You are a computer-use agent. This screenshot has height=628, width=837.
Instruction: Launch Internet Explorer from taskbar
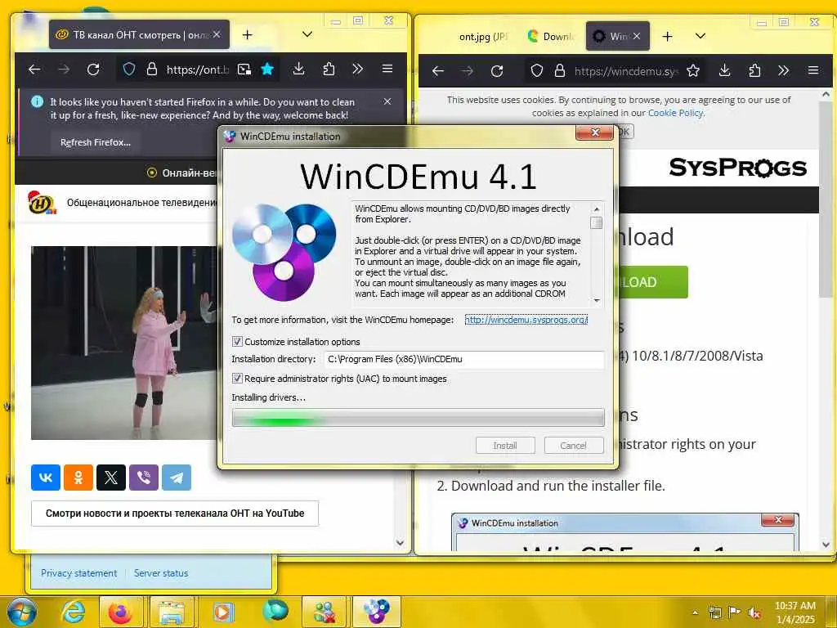point(72,612)
